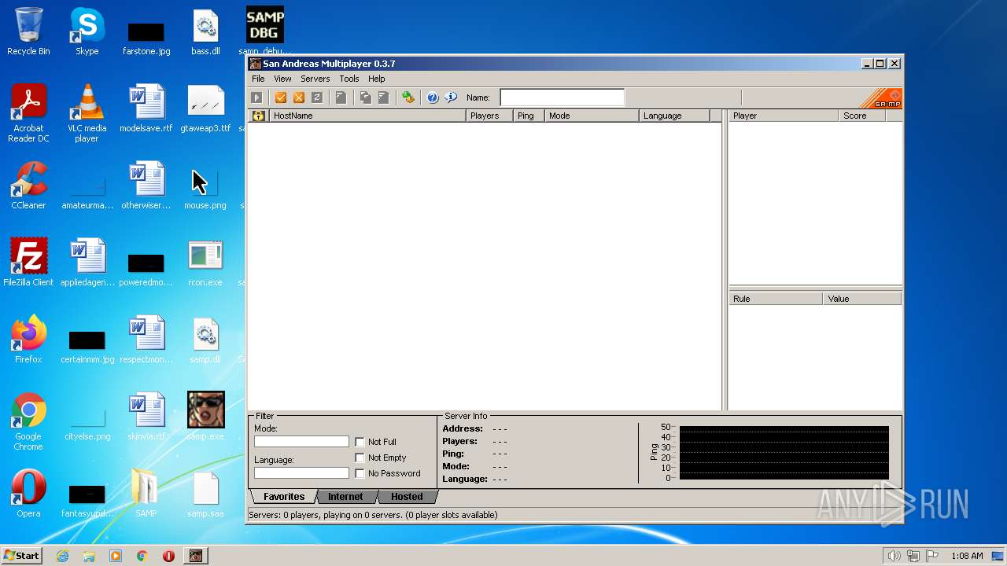Screen dimensions: 1007x566
Task: Select the rcon.exe desktop icon
Action: point(205,262)
